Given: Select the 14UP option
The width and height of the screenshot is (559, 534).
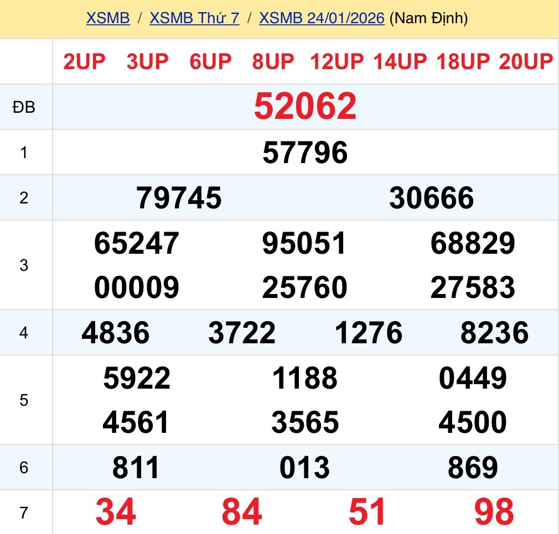Looking at the screenshot, I should [400, 62].
